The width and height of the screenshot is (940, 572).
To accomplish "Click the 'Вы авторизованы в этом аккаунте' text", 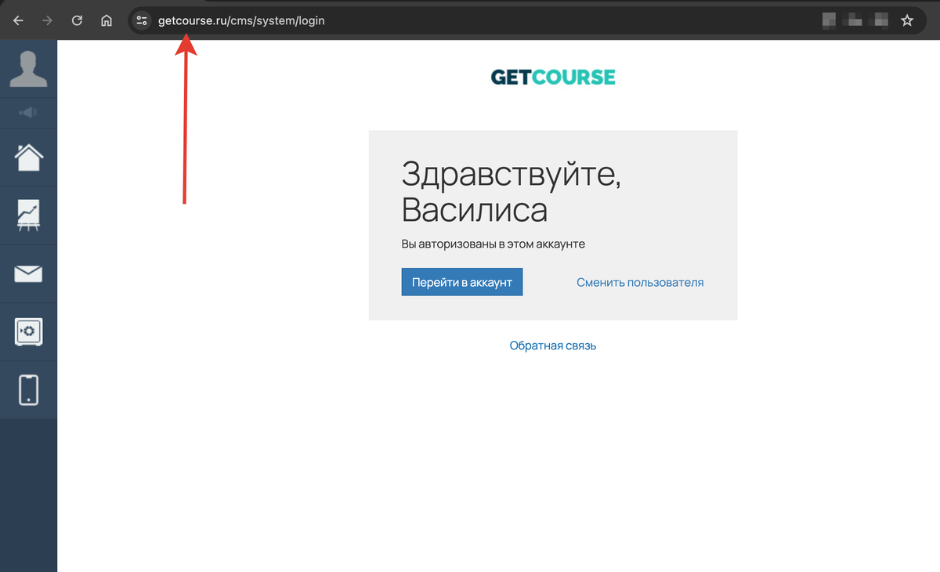I will point(493,244).
